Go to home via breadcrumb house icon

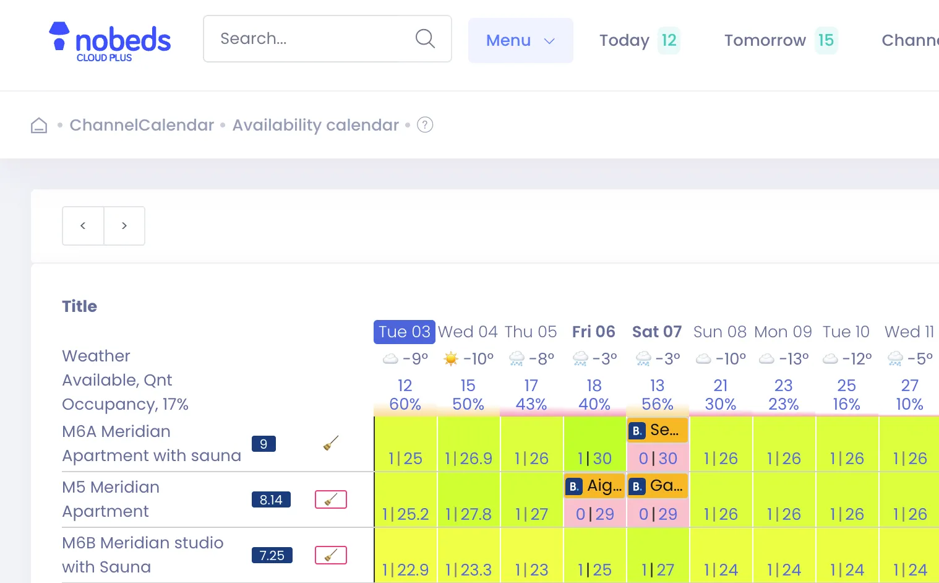pos(39,125)
